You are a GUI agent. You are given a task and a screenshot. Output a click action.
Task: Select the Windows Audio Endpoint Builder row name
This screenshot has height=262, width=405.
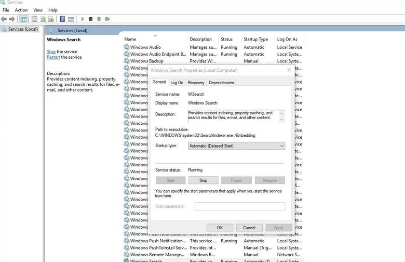pyautogui.click(x=158, y=54)
